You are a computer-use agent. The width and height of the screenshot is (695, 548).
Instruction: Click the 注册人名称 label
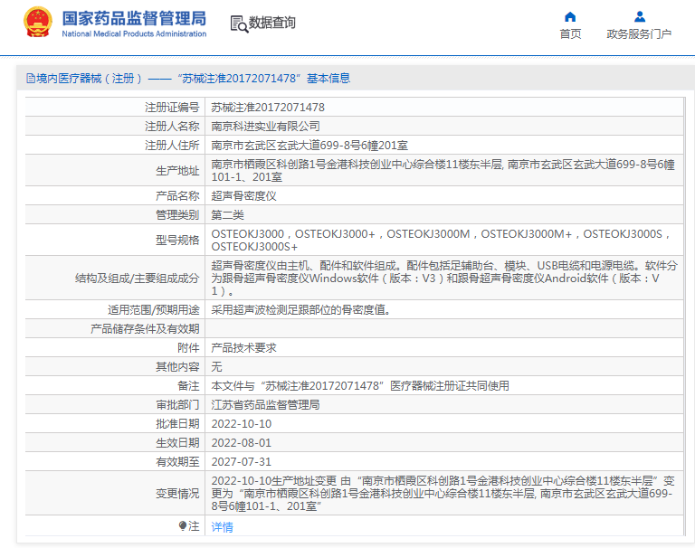click(172, 127)
